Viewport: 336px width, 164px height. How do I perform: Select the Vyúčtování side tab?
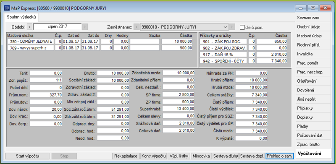313,154
